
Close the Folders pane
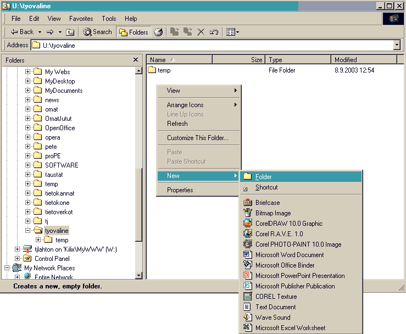click(x=135, y=60)
